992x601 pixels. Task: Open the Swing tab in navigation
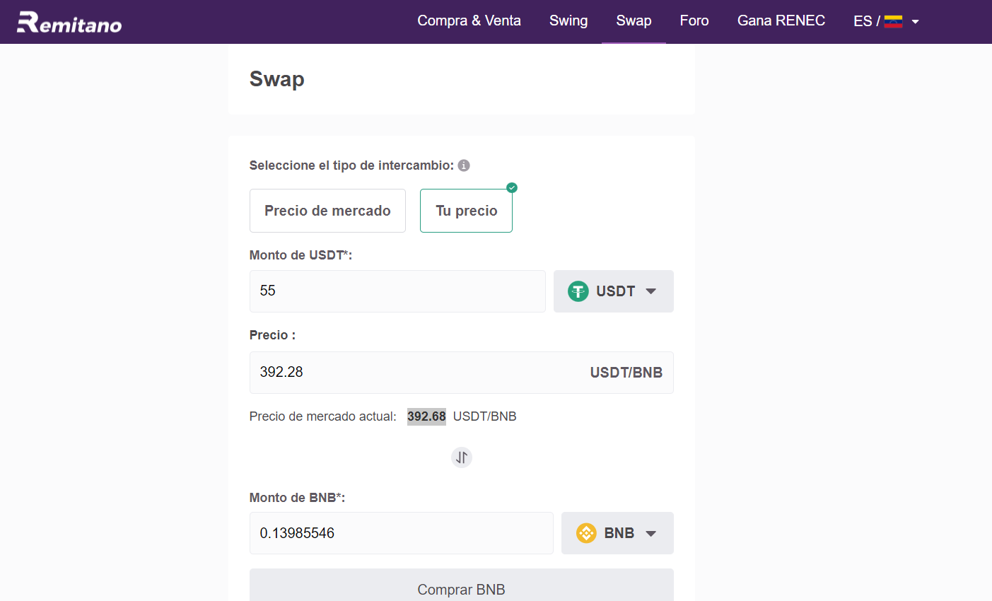click(x=568, y=21)
